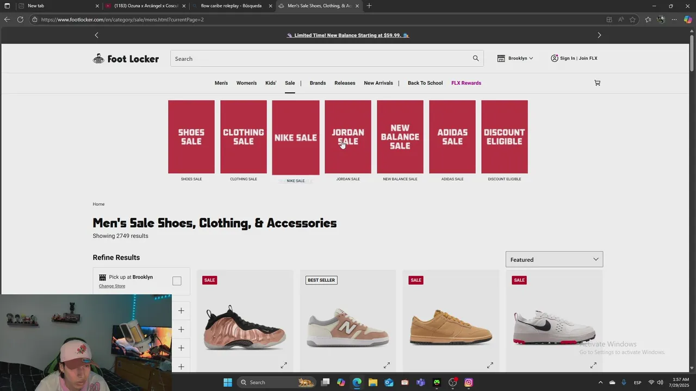This screenshot has width=696, height=391.
Task: Open the New Arrivals menu
Action: (x=378, y=83)
